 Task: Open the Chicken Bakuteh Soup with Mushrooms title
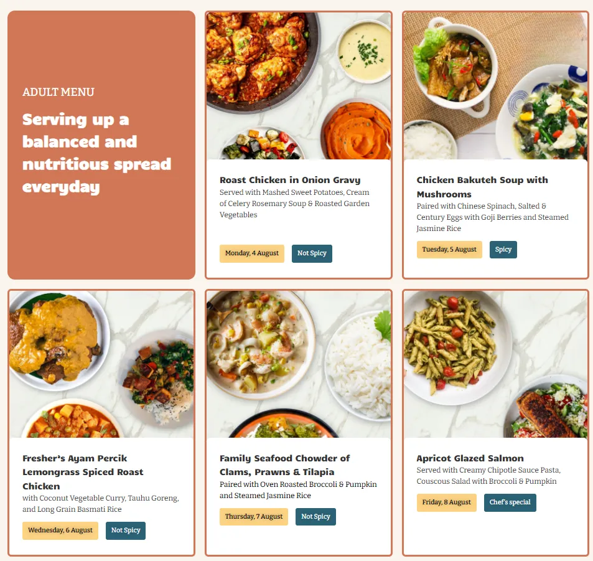pos(482,187)
